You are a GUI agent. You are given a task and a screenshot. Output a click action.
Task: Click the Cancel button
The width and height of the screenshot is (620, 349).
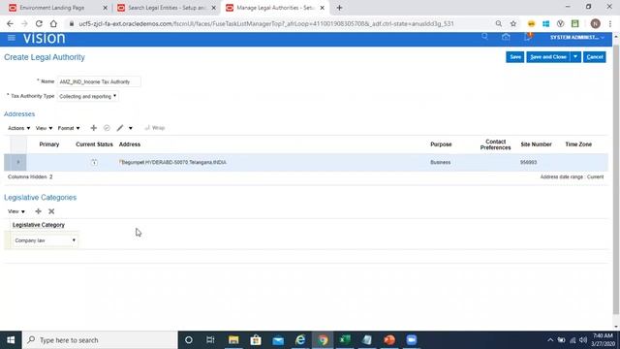[594, 57]
